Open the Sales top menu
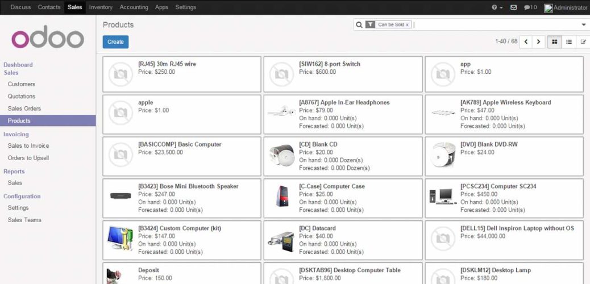The height and width of the screenshot is (284, 590). [x=75, y=7]
